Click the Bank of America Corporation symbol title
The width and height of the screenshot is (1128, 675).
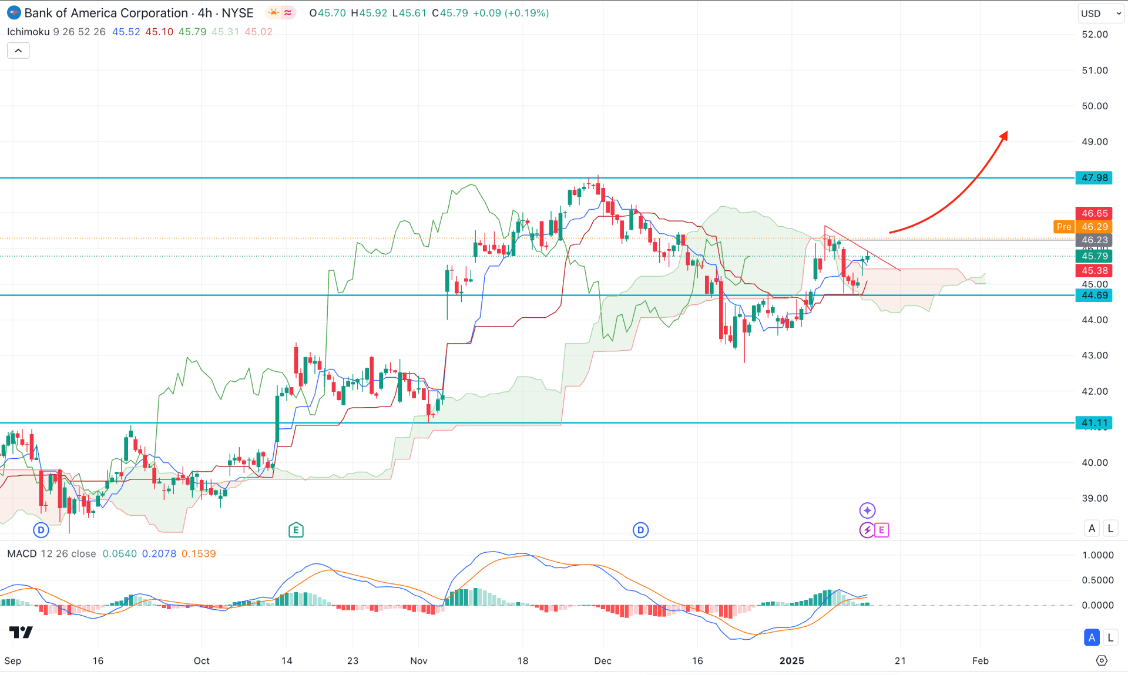[x=106, y=13]
